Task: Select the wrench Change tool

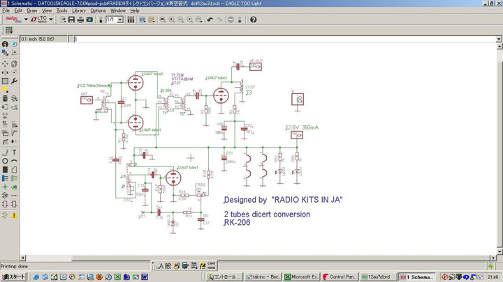Action: click(15, 81)
